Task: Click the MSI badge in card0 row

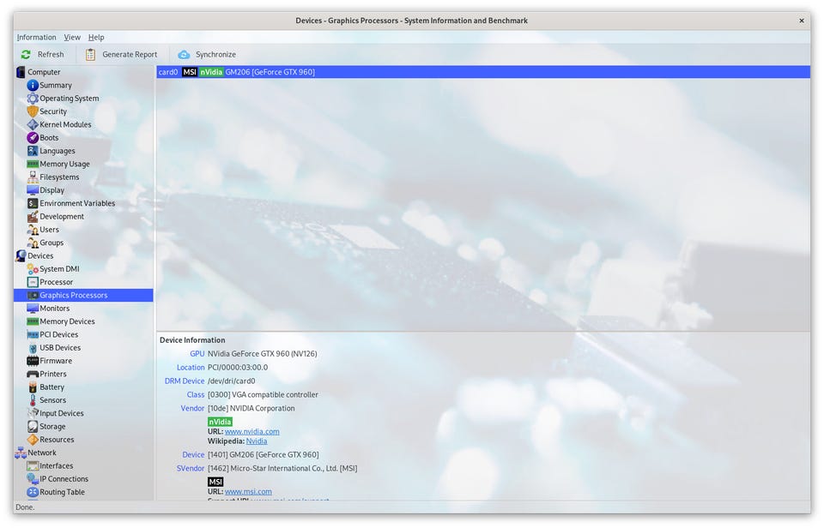Action: 190,72
